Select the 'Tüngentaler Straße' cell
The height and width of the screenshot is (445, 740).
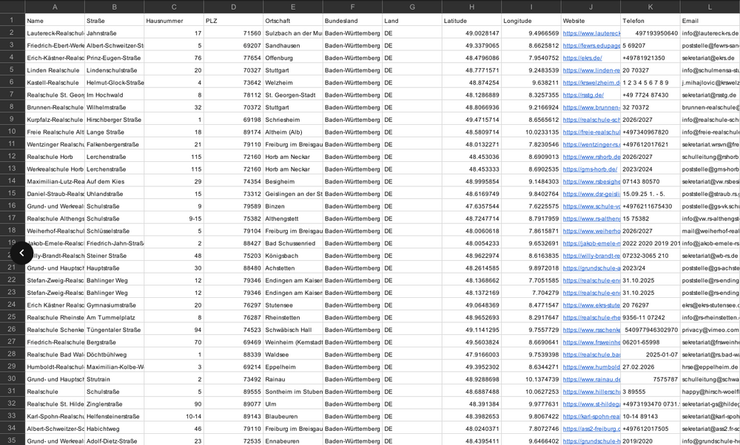click(x=114, y=330)
